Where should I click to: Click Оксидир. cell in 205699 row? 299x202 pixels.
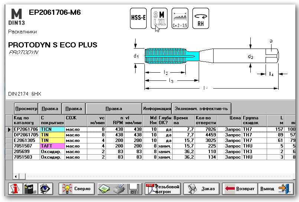coord(52,152)
